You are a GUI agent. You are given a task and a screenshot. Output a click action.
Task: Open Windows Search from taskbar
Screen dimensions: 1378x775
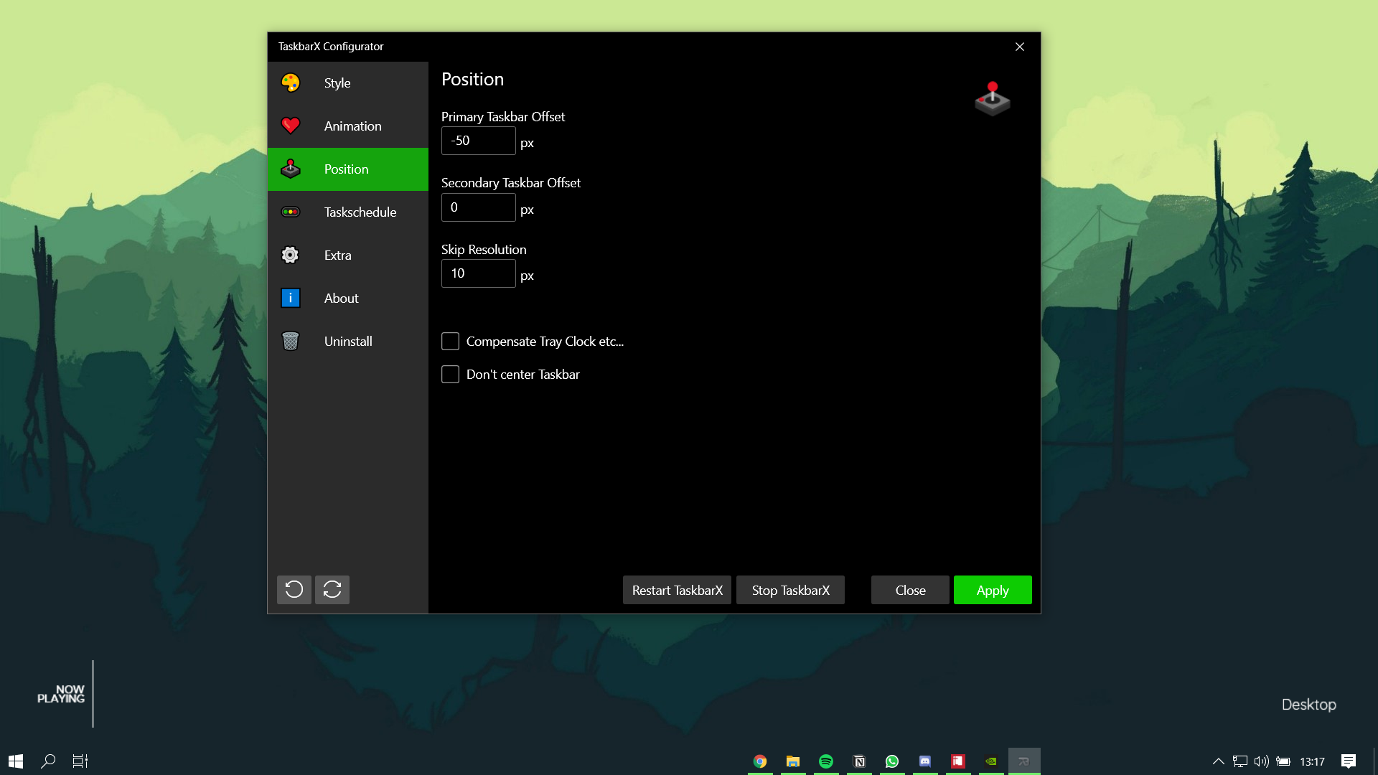point(48,761)
